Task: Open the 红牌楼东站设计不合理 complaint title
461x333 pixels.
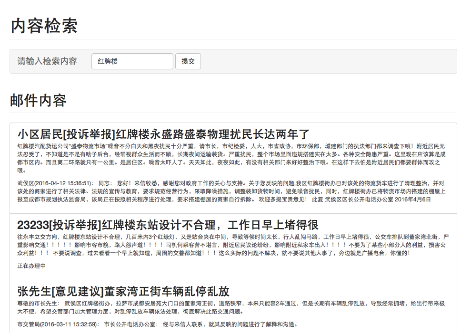Action: (x=168, y=225)
